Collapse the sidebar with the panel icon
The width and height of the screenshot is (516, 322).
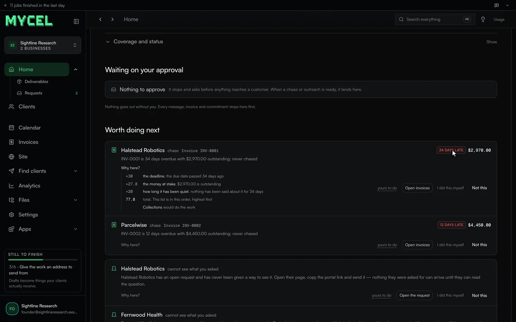click(x=76, y=21)
